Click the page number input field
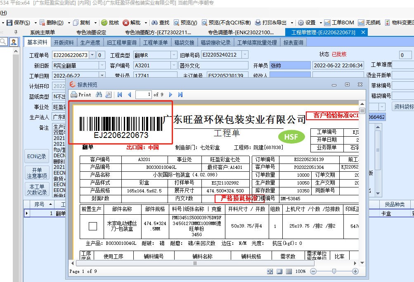This screenshot has height=282, width=414. click(143, 95)
